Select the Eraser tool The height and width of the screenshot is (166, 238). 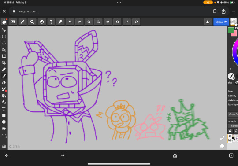click(x=4, y=83)
